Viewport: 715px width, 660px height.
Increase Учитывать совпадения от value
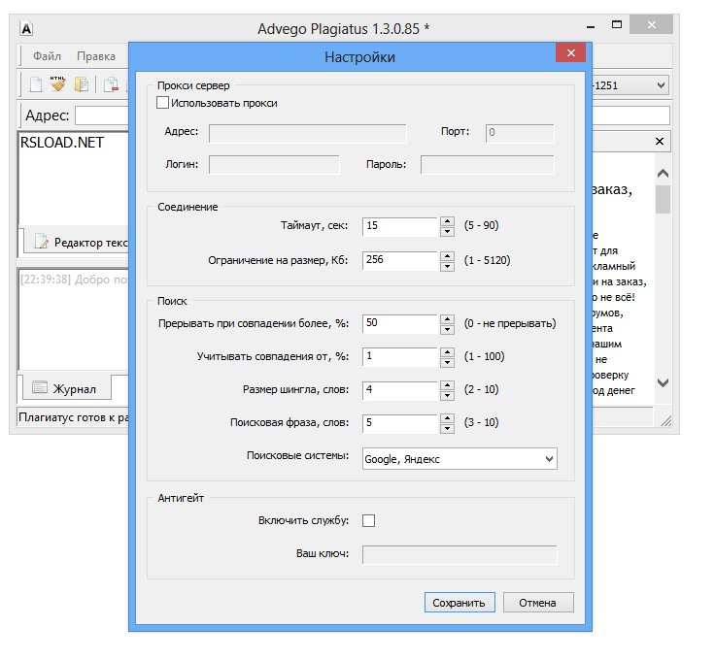tap(447, 352)
